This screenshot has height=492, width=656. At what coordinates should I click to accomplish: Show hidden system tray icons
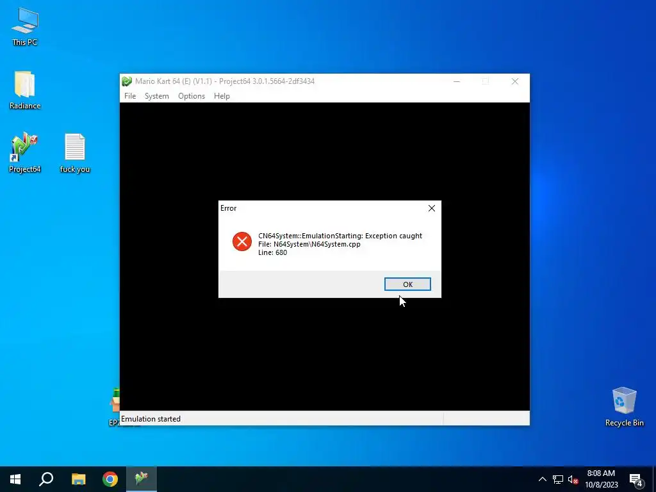[x=542, y=479]
